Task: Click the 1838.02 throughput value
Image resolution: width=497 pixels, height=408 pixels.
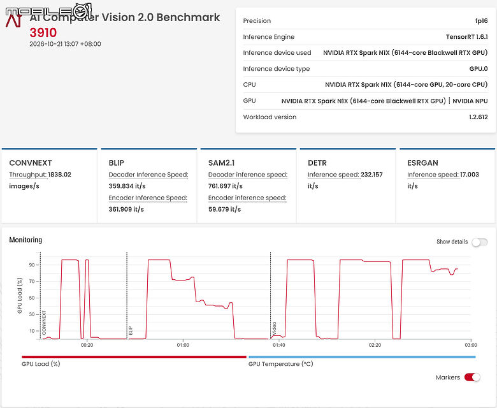Action: click(60, 175)
